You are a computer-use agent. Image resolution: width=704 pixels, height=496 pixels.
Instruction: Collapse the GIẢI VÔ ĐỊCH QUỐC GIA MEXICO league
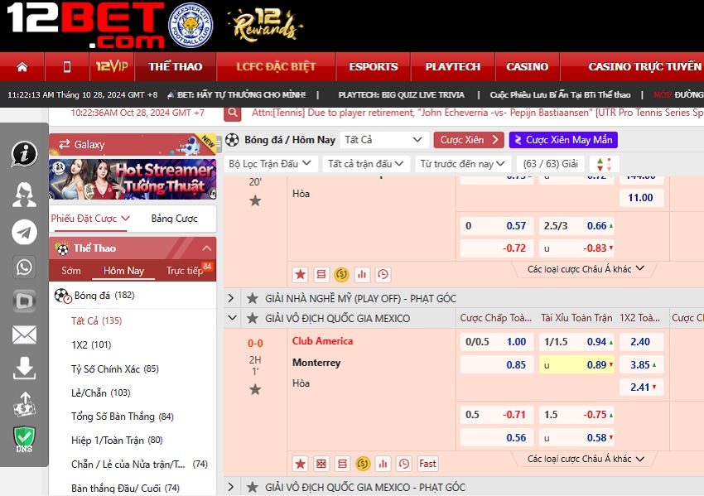pyautogui.click(x=232, y=318)
